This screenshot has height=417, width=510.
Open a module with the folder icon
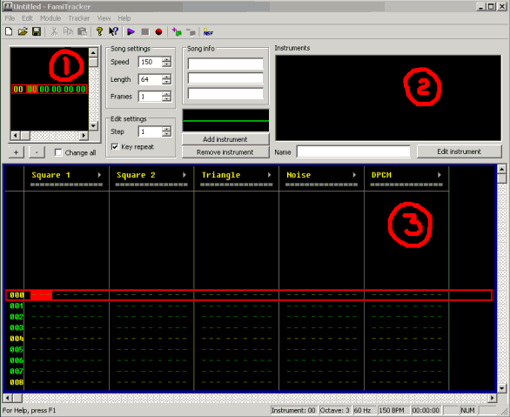23,31
